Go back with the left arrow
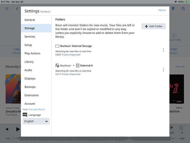Screen dimensions: 190x143 (x=17, y=9)
